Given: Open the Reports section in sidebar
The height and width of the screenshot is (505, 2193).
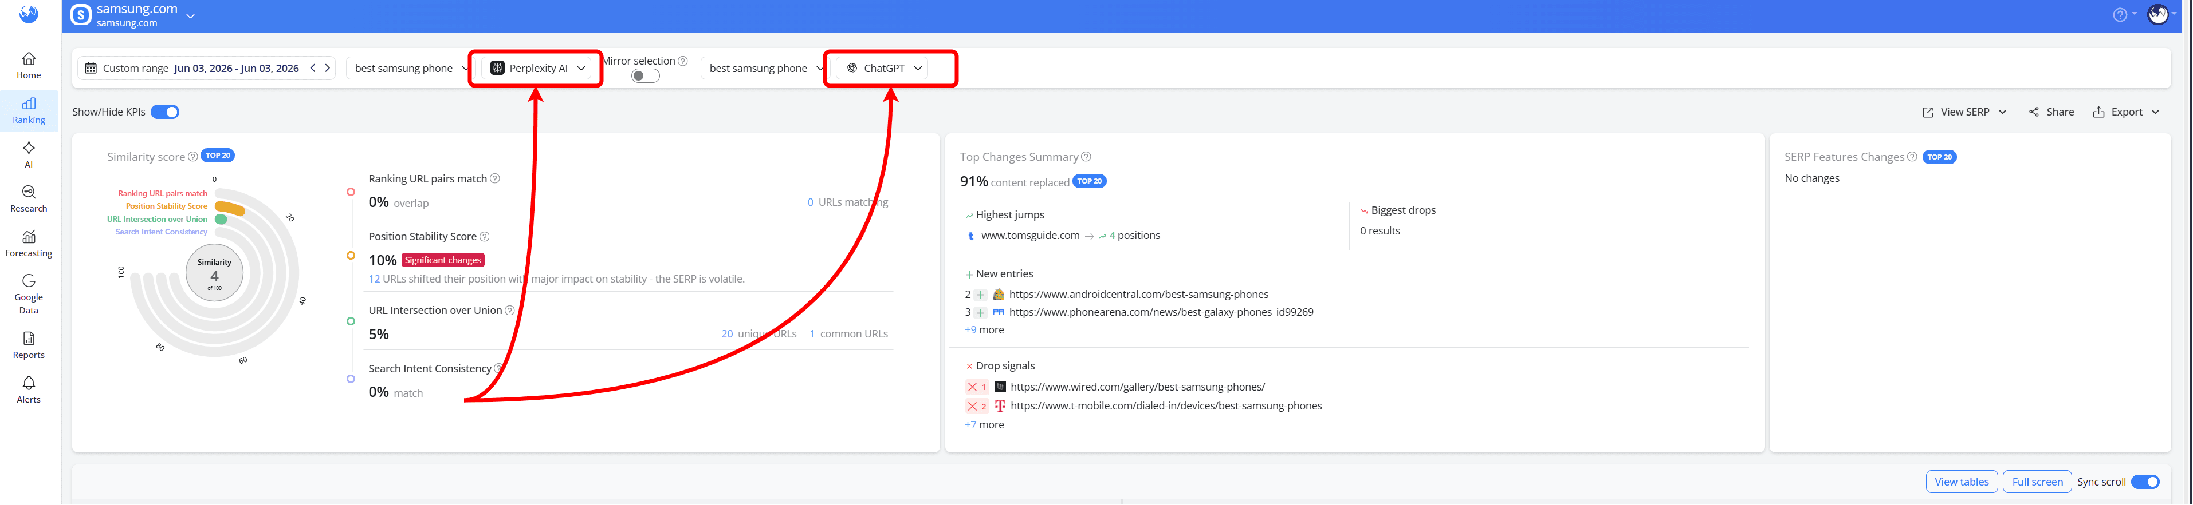Looking at the screenshot, I should pyautogui.click(x=28, y=345).
